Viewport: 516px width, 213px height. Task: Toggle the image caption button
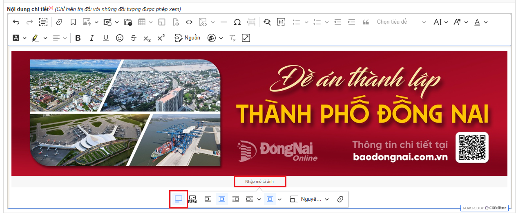(179, 199)
